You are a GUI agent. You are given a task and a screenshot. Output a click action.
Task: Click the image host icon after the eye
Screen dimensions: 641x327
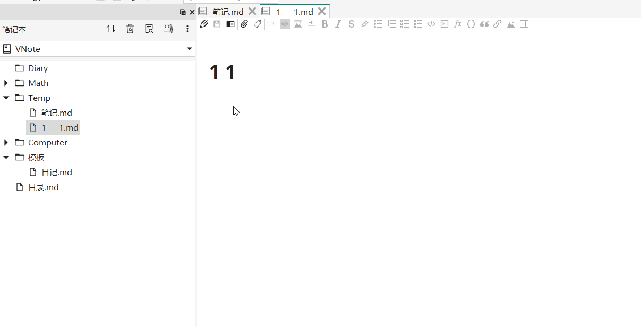(x=298, y=24)
